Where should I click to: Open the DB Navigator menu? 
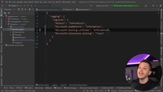pyautogui.click(x=66, y=2)
